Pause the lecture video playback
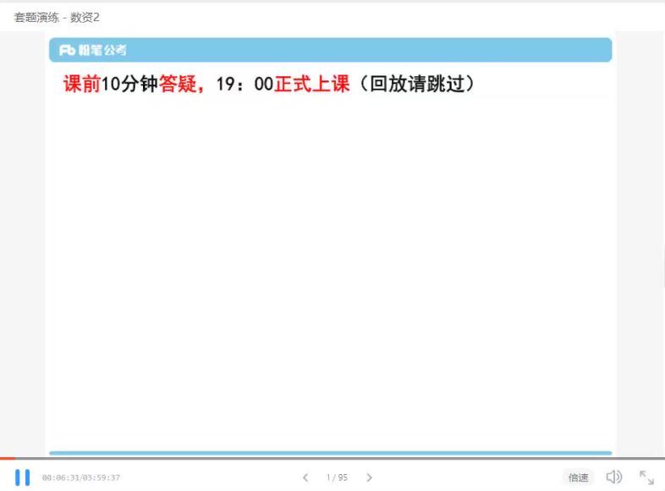The image size is (665, 491). pos(23,477)
